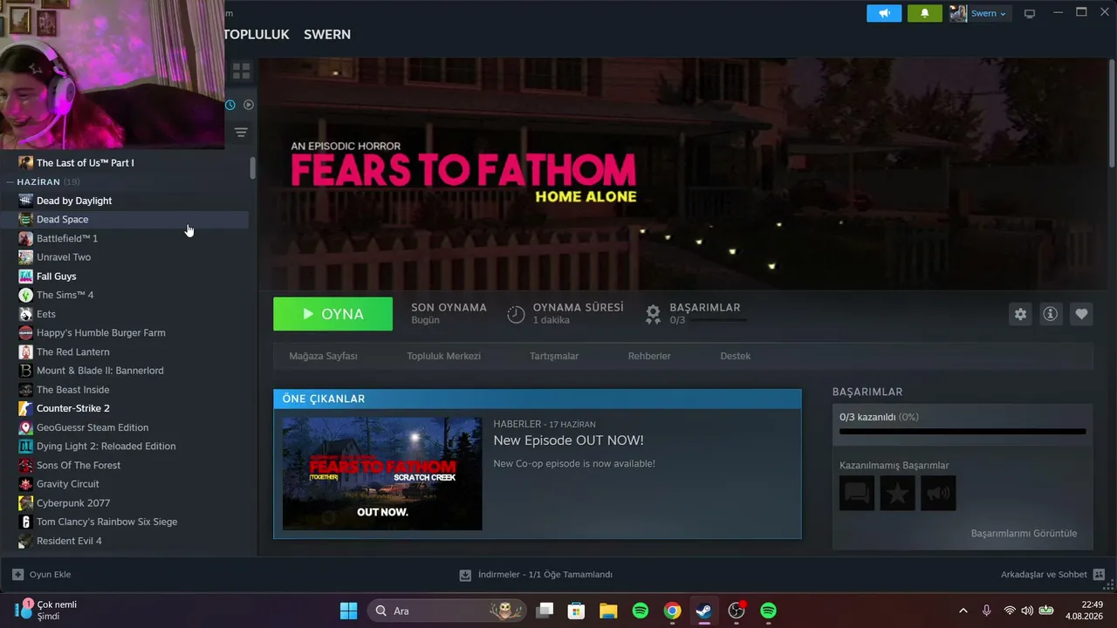Show game info icon

(1051, 314)
